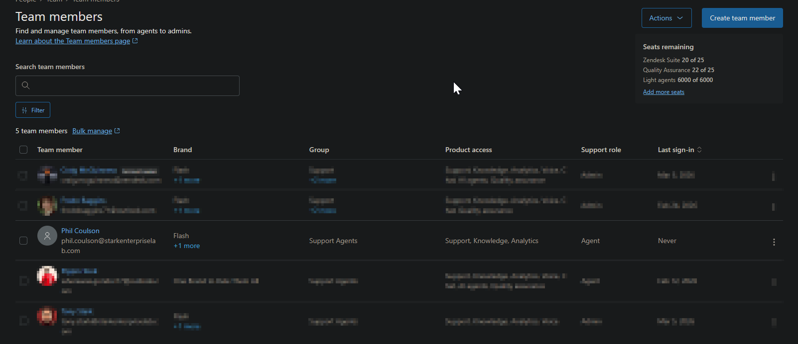Click Phil Coulson's email address

109,246
